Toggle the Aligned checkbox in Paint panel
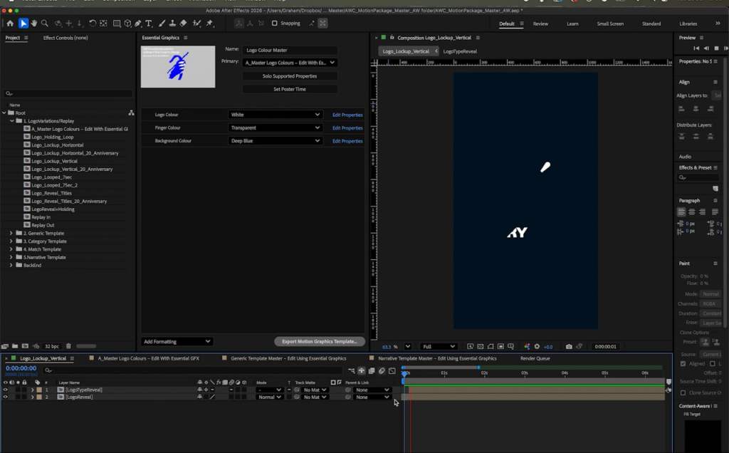The width and height of the screenshot is (729, 453). click(x=683, y=364)
